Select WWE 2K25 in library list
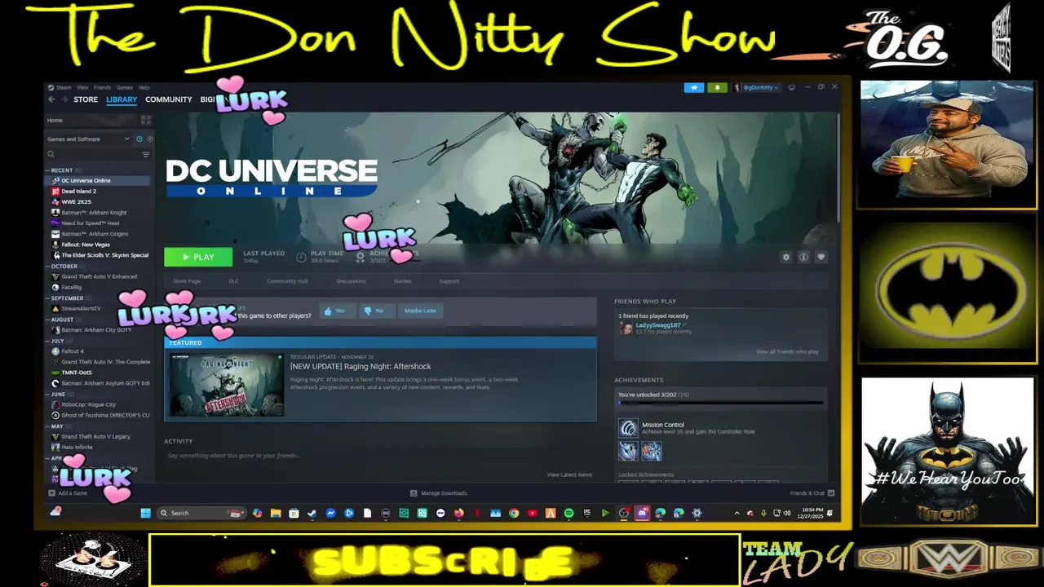The image size is (1044, 587). (76, 201)
